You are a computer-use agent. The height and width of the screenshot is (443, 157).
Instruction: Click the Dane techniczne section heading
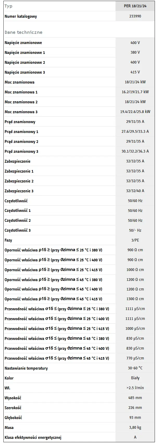[23, 32]
